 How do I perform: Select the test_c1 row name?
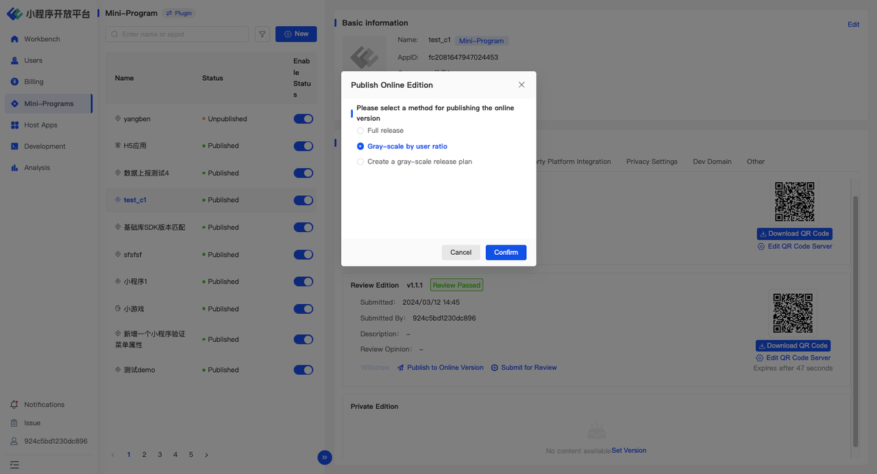tap(135, 200)
